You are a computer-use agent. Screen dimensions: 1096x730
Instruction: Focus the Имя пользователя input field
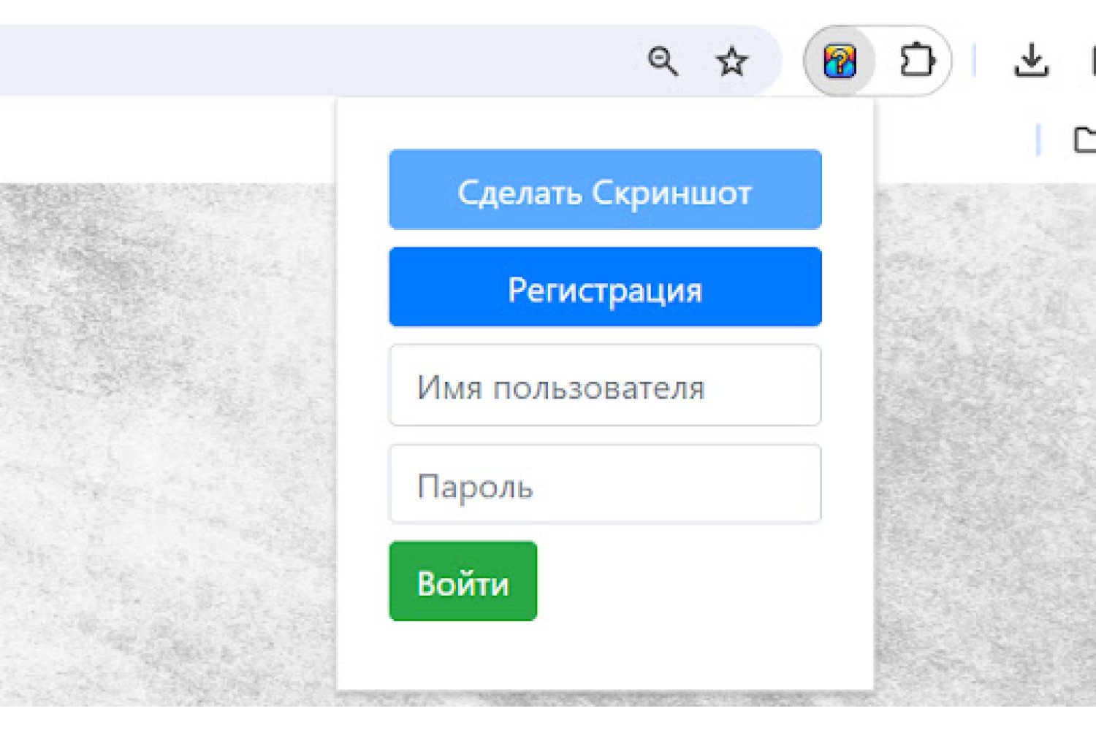605,385
